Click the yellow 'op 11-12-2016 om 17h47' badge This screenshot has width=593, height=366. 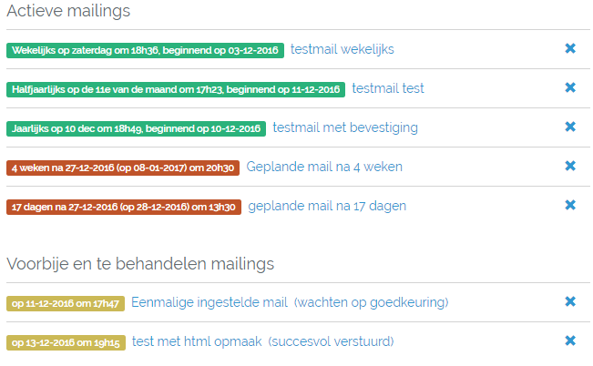click(x=66, y=303)
